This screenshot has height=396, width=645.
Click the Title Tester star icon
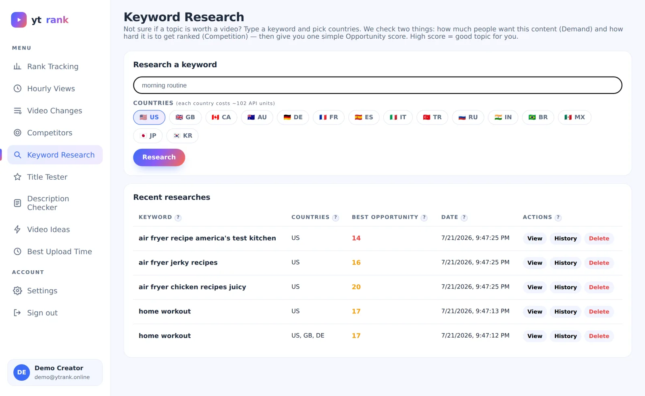click(x=17, y=177)
